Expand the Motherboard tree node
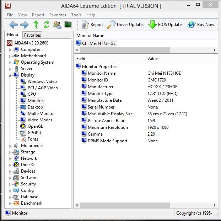Screen dimensions: 221x221 [10, 56]
